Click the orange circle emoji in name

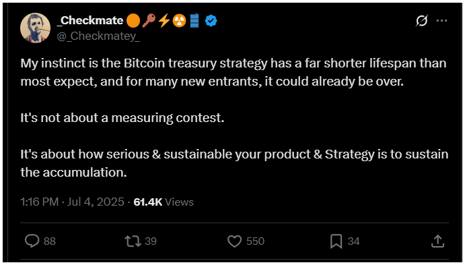pyautogui.click(x=133, y=21)
